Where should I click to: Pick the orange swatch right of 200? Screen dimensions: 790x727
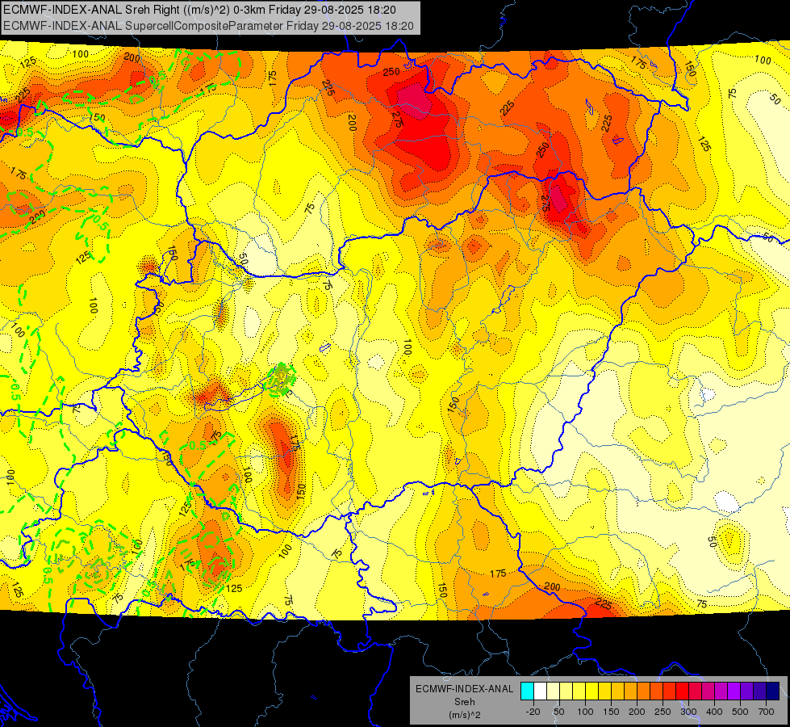644,691
